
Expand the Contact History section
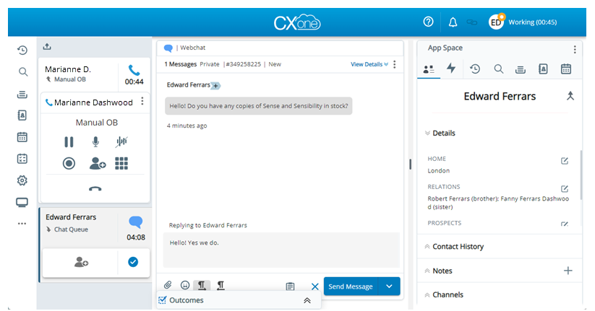(x=458, y=247)
